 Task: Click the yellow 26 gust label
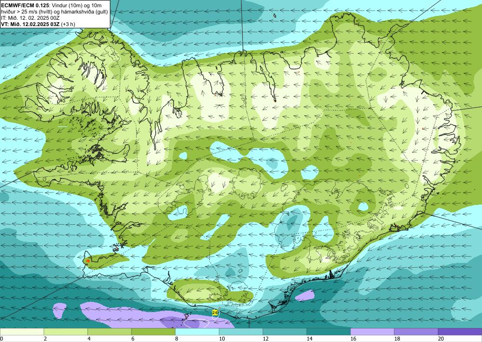pos(215,313)
